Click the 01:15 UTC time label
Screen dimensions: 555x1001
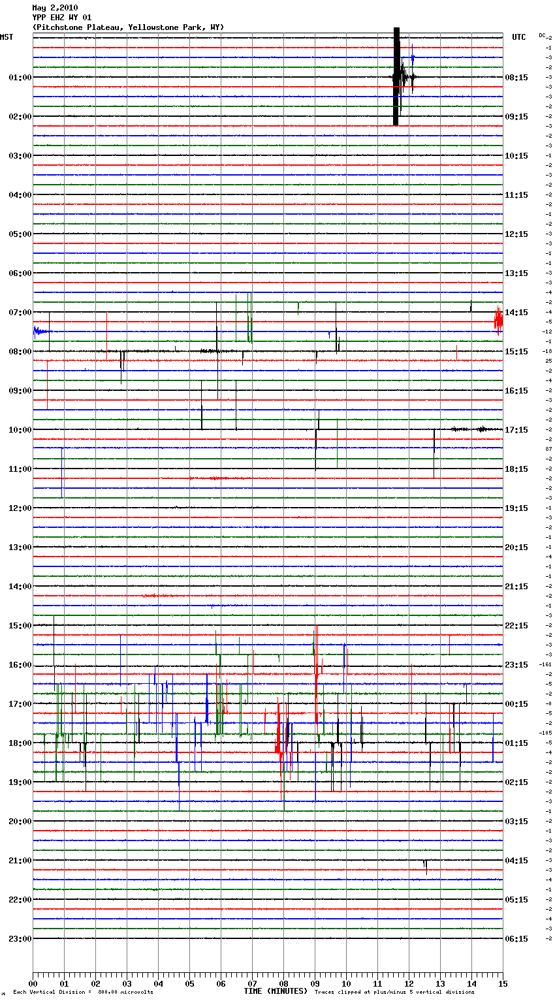pos(516,743)
